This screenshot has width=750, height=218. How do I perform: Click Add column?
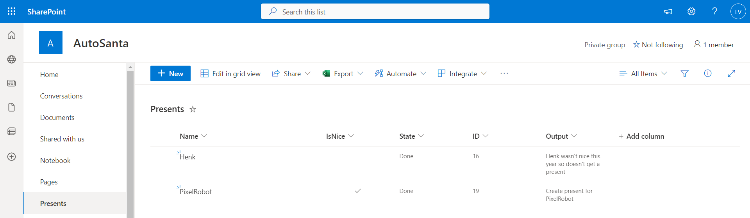coord(641,136)
